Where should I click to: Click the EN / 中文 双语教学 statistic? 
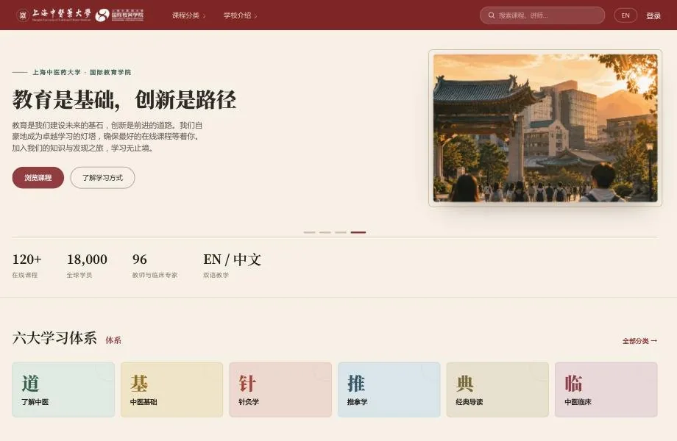click(232, 265)
